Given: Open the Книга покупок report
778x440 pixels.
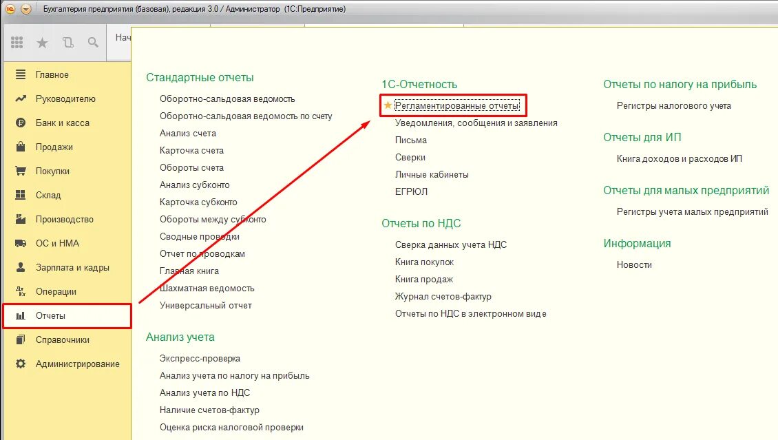Looking at the screenshot, I should 424,262.
